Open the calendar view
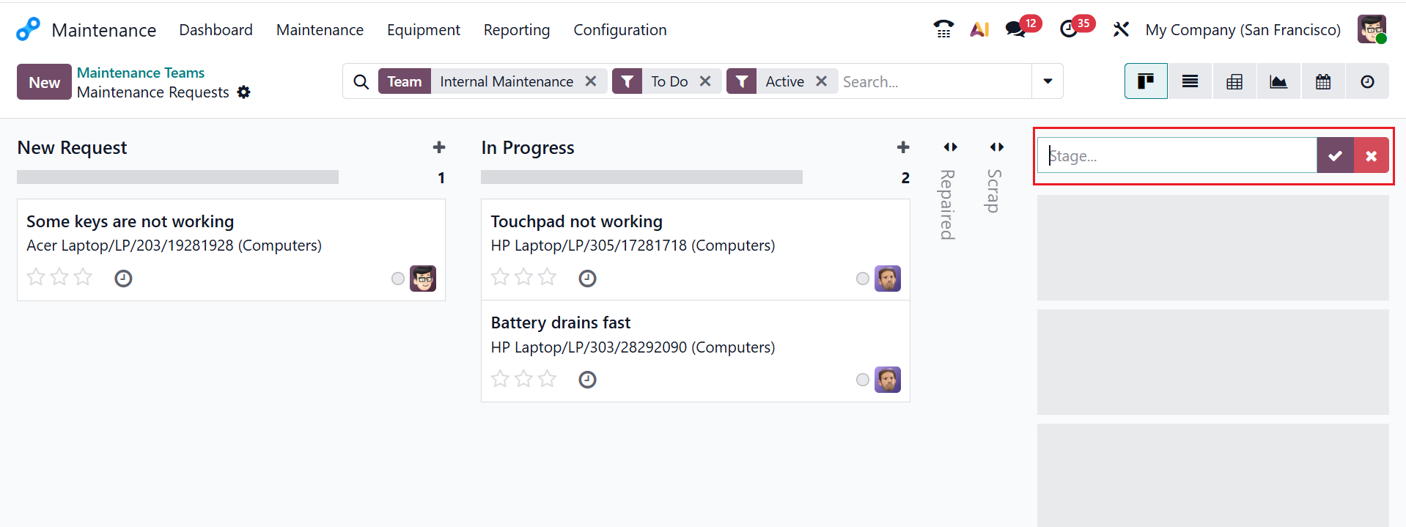The height and width of the screenshot is (527, 1406). point(1323,81)
